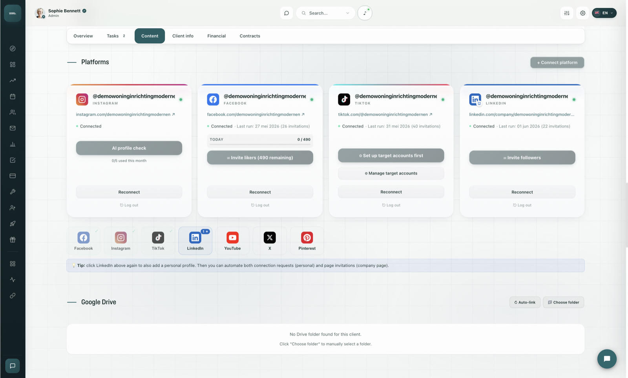Select the YouTube platform tile

(232, 241)
